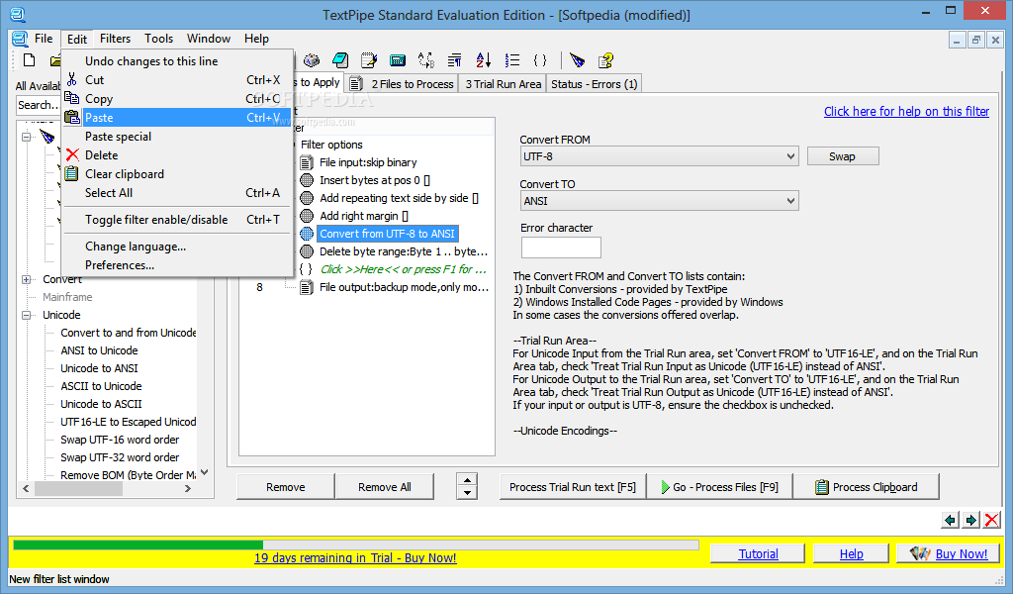This screenshot has width=1013, height=594.
Task: Click the globe icon beside Insert bytes at pos 0
Action: click(x=307, y=180)
